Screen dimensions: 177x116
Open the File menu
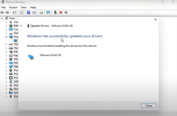3,7
